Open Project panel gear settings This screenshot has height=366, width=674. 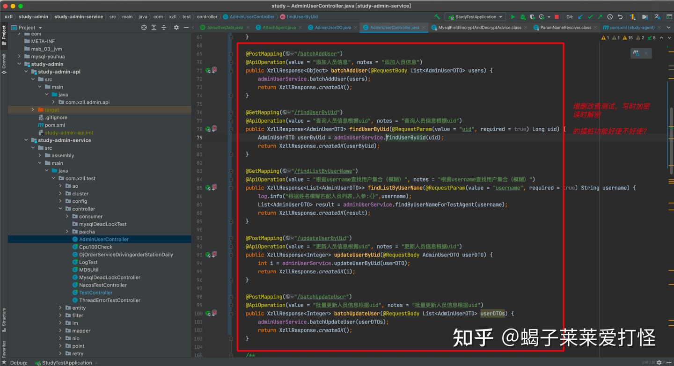(176, 28)
